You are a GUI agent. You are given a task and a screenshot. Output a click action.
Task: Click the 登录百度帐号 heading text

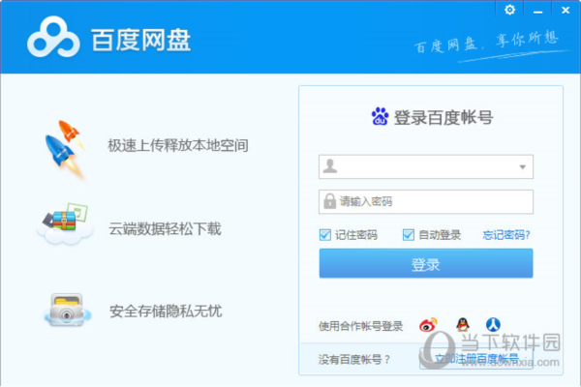443,117
